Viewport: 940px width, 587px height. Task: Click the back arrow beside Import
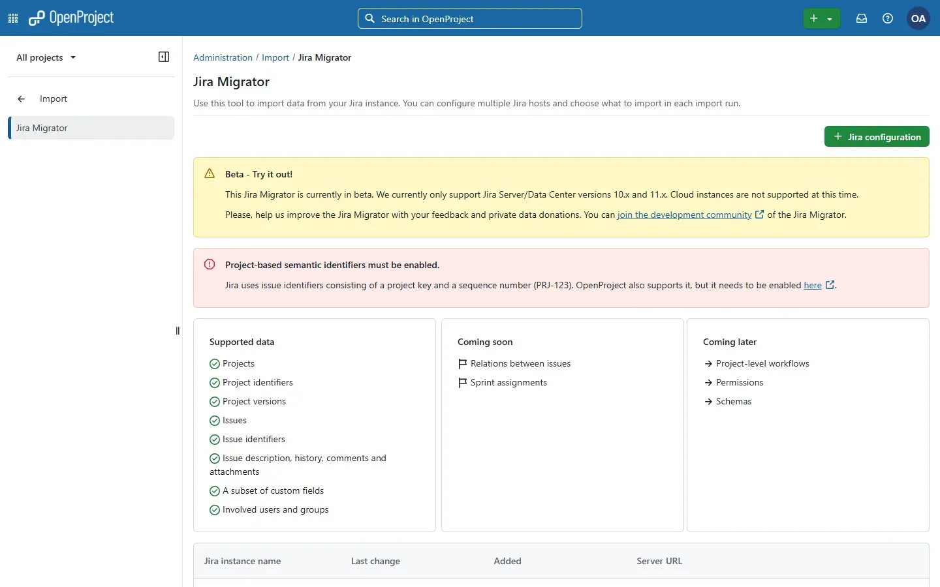coord(22,99)
